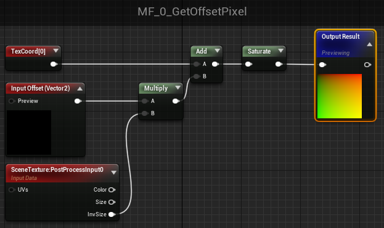Click the Output Result input pin
This screenshot has height=228, width=384.
point(322,65)
